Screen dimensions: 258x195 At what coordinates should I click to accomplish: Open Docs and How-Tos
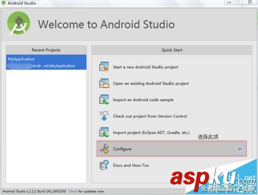[x=131, y=165]
